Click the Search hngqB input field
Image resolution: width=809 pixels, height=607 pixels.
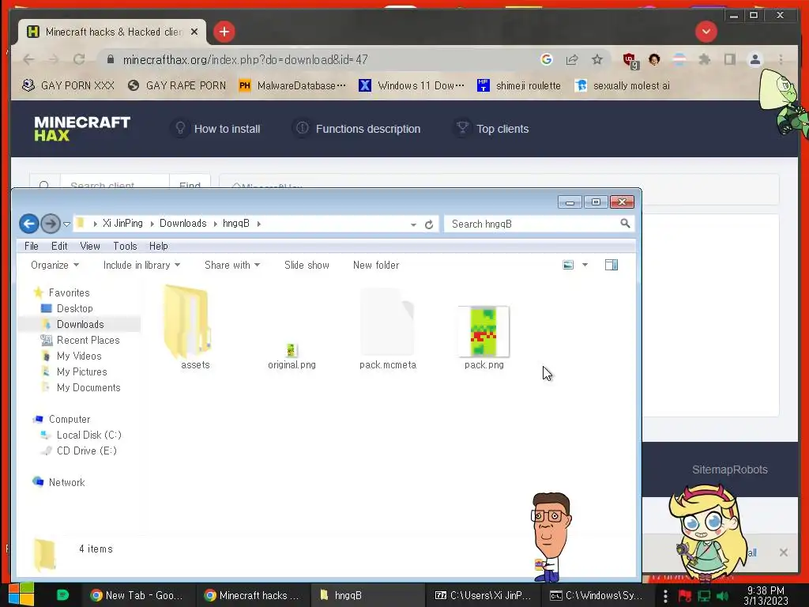[x=538, y=224]
